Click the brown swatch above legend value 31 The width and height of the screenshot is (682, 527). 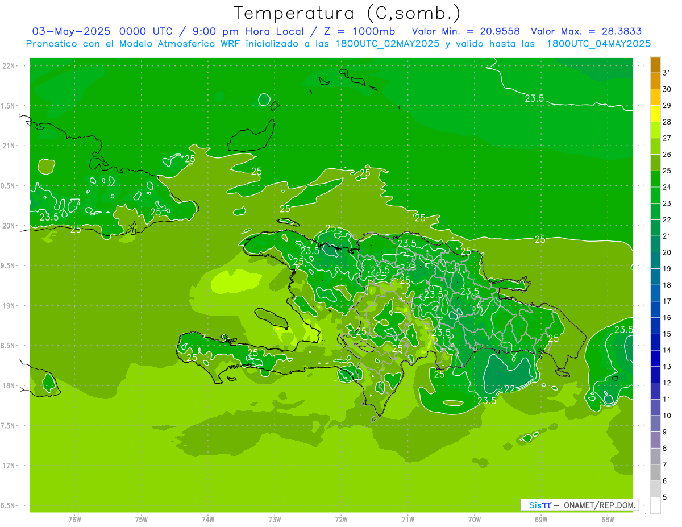(x=655, y=65)
